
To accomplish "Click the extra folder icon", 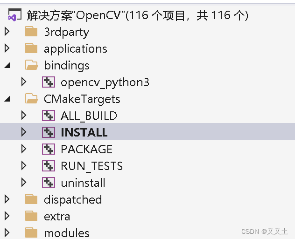I will [31, 216].
